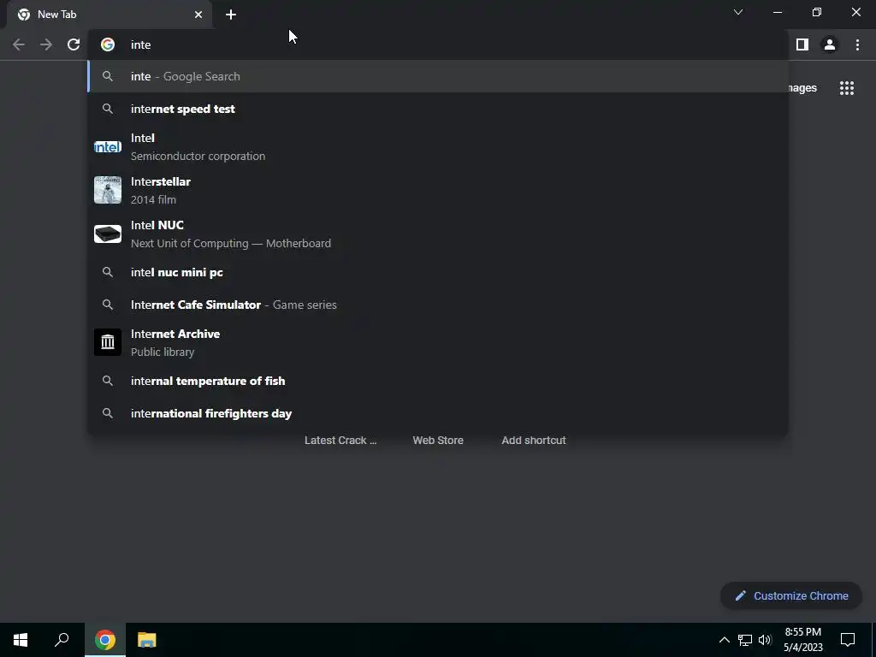
Task: Click magnifier icon beside 'international firefighters day'
Action: 108,413
